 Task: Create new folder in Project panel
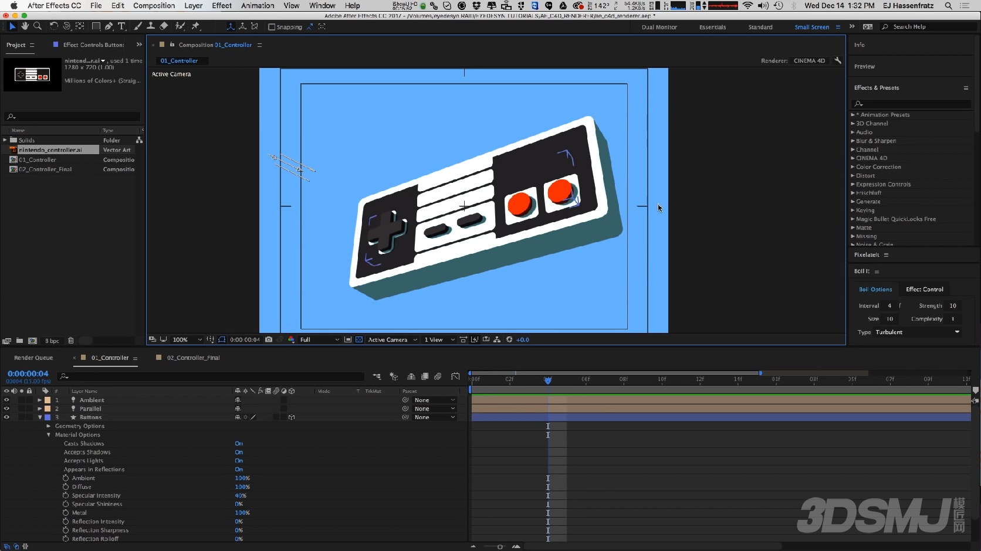pyautogui.click(x=19, y=341)
